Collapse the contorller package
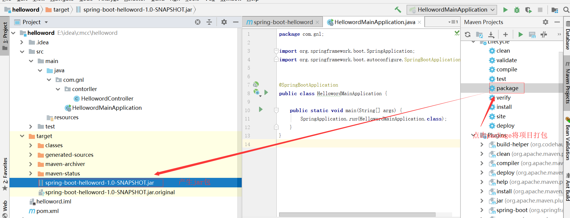Viewport: 570px width, 218px height. point(58,89)
